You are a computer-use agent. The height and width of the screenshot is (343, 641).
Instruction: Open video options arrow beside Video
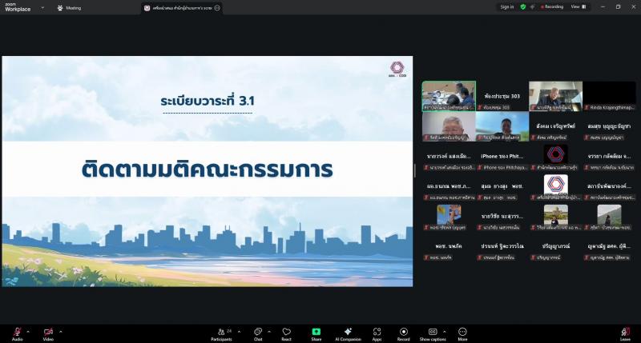click(x=61, y=332)
